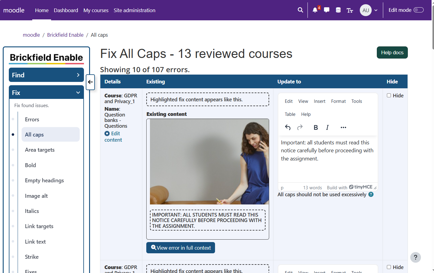
Task: Click the AU user avatar
Action: pos(366,10)
